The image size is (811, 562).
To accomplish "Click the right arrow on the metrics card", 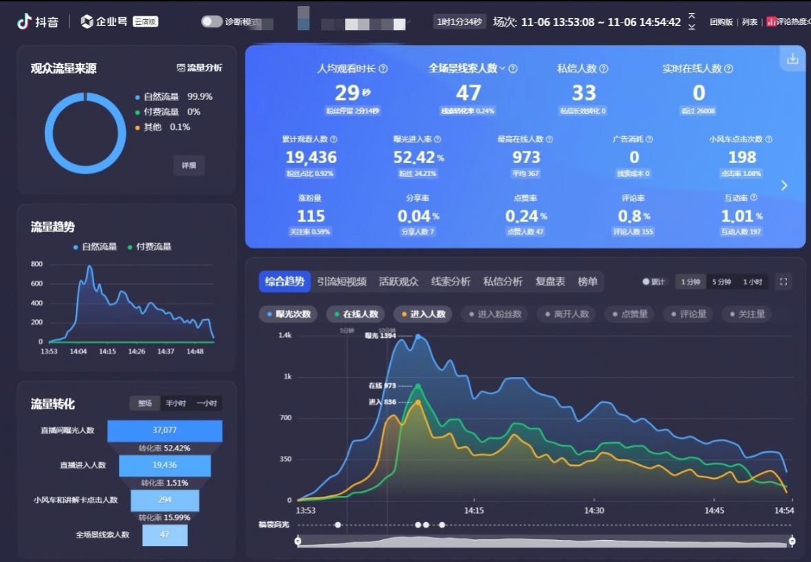I will (785, 186).
